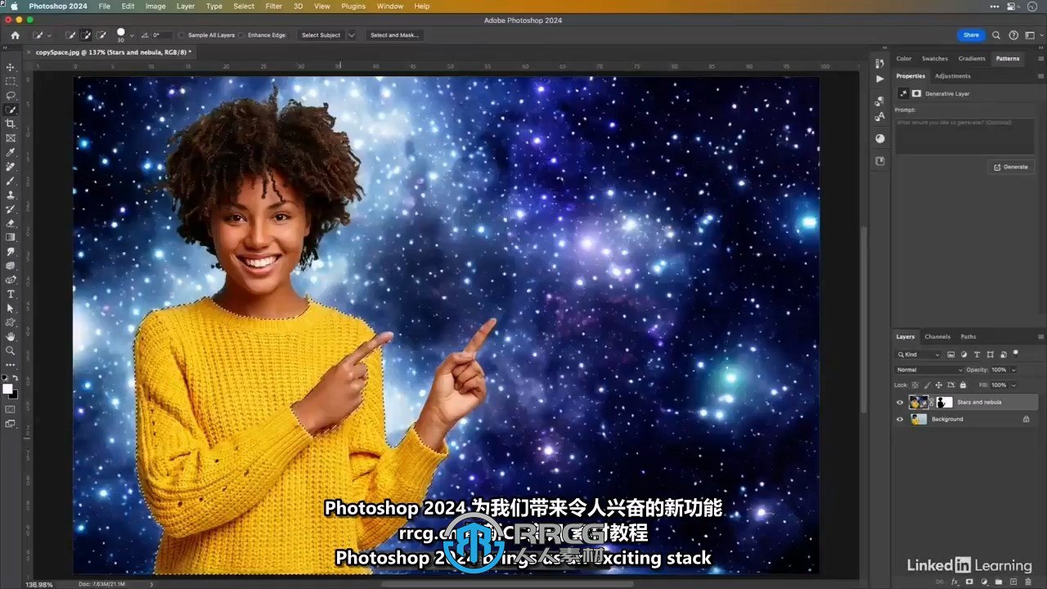
Task: Toggle Lock image pixels brush icon
Action: pyautogui.click(x=926, y=384)
